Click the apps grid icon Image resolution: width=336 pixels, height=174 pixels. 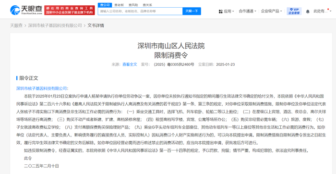coord(220,12)
